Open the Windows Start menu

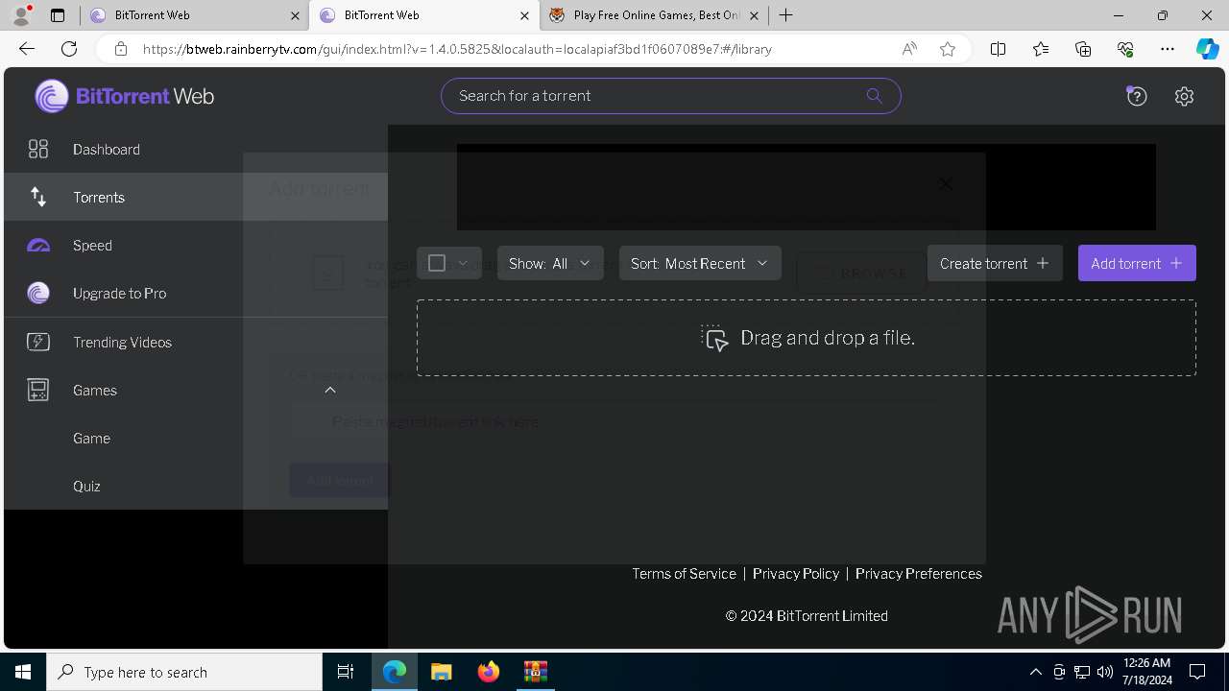click(23, 672)
